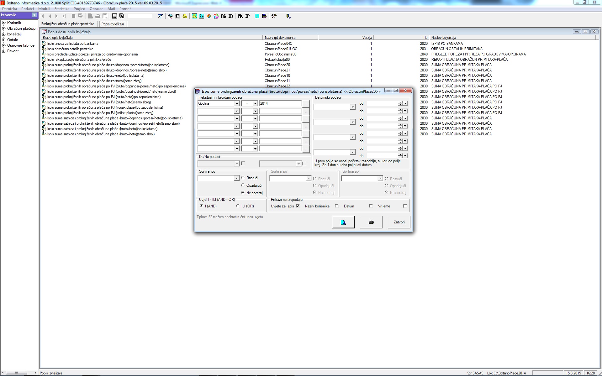The height and width of the screenshot is (376, 602).
Task: Click the RS toolbar icon
Action: pyautogui.click(x=223, y=16)
